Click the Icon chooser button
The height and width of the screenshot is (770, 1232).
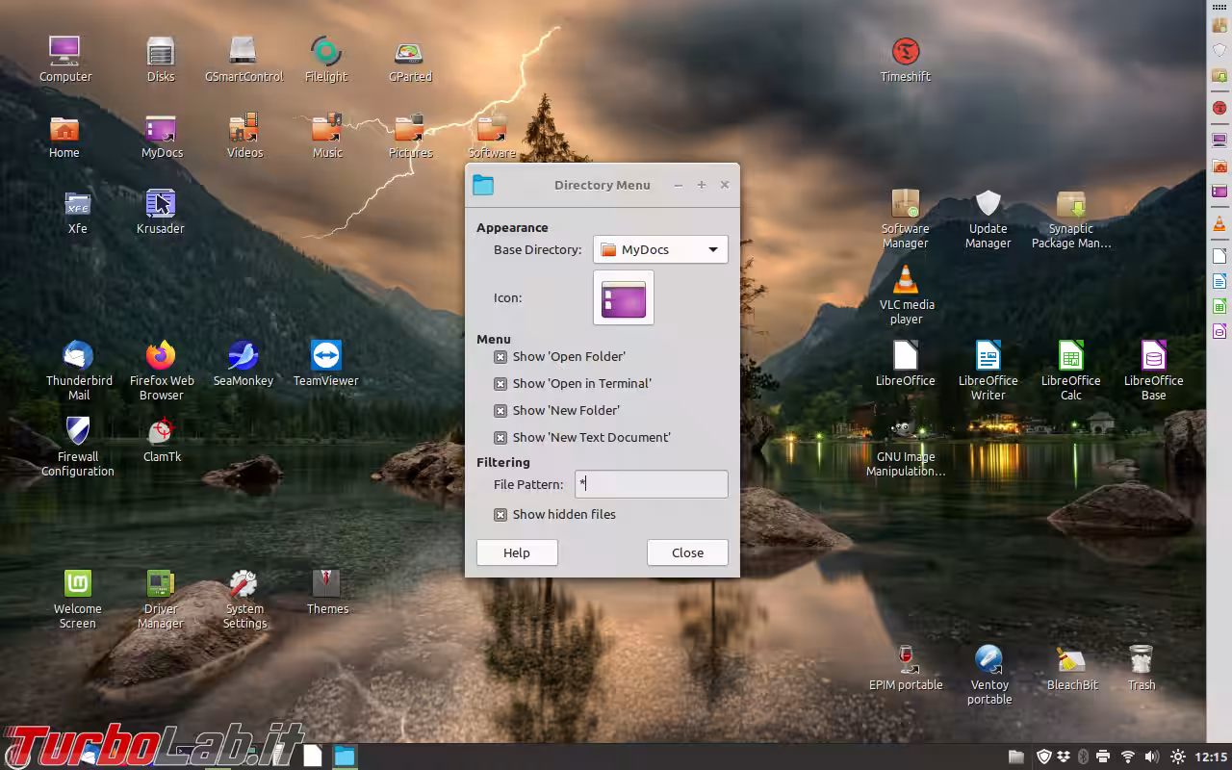point(623,298)
